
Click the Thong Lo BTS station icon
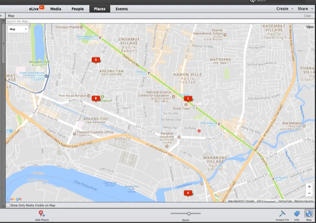coord(149,73)
